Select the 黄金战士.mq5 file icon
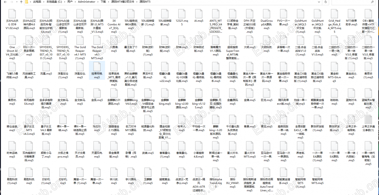This screenshot has width=379, height=195. coord(351,66)
